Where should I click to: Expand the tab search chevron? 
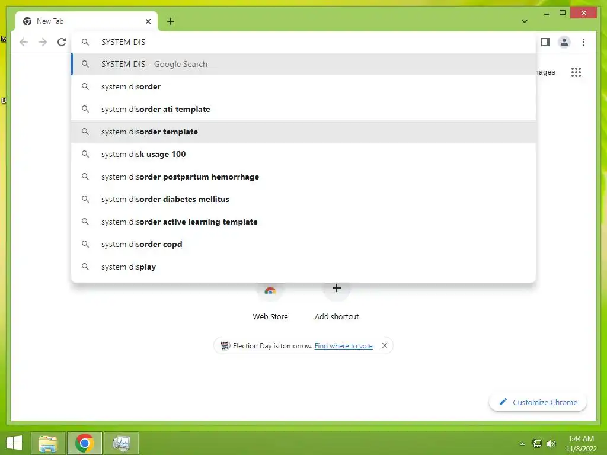524,21
